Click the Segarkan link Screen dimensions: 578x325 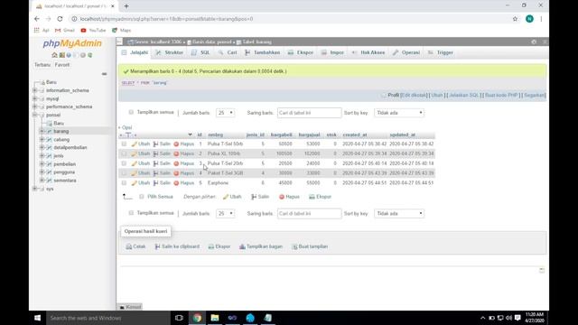[534, 95]
